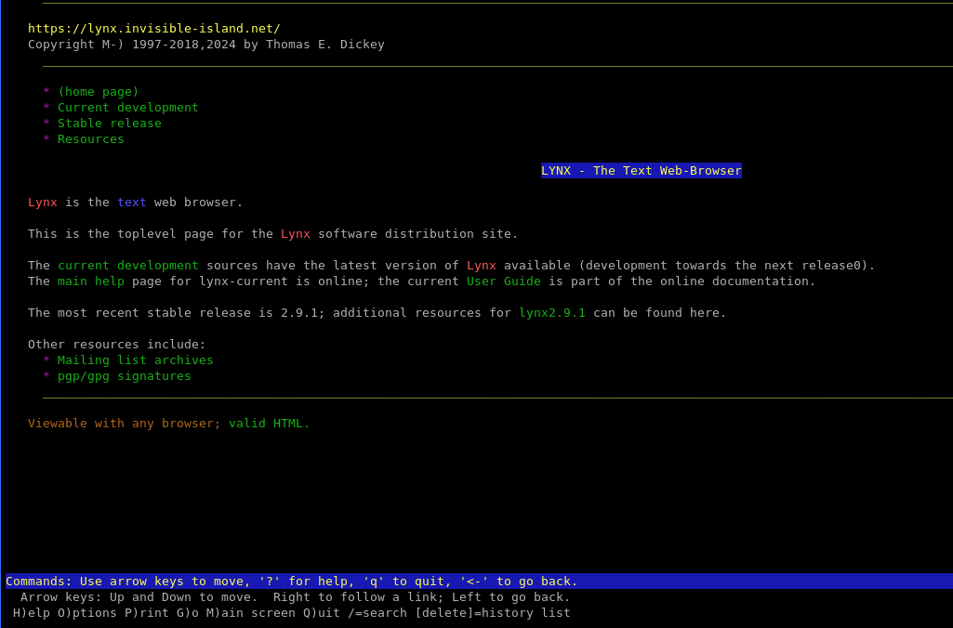Choose G)o in the bottom command bar
This screenshot has width=953, height=628.
pyautogui.click(x=187, y=613)
